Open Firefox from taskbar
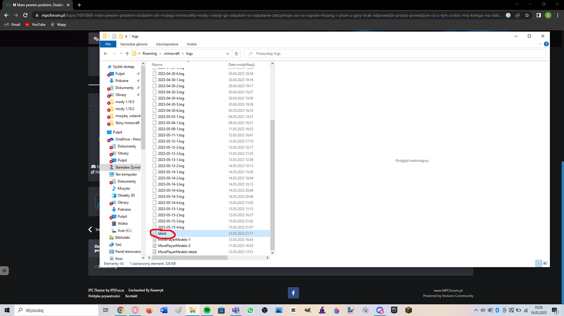This screenshot has width=564, height=316. point(149,310)
